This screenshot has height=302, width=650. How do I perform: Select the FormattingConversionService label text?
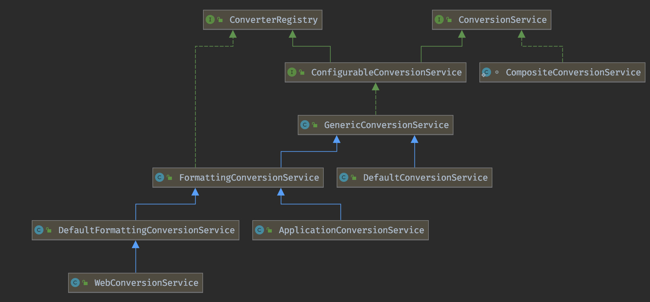tap(249, 178)
